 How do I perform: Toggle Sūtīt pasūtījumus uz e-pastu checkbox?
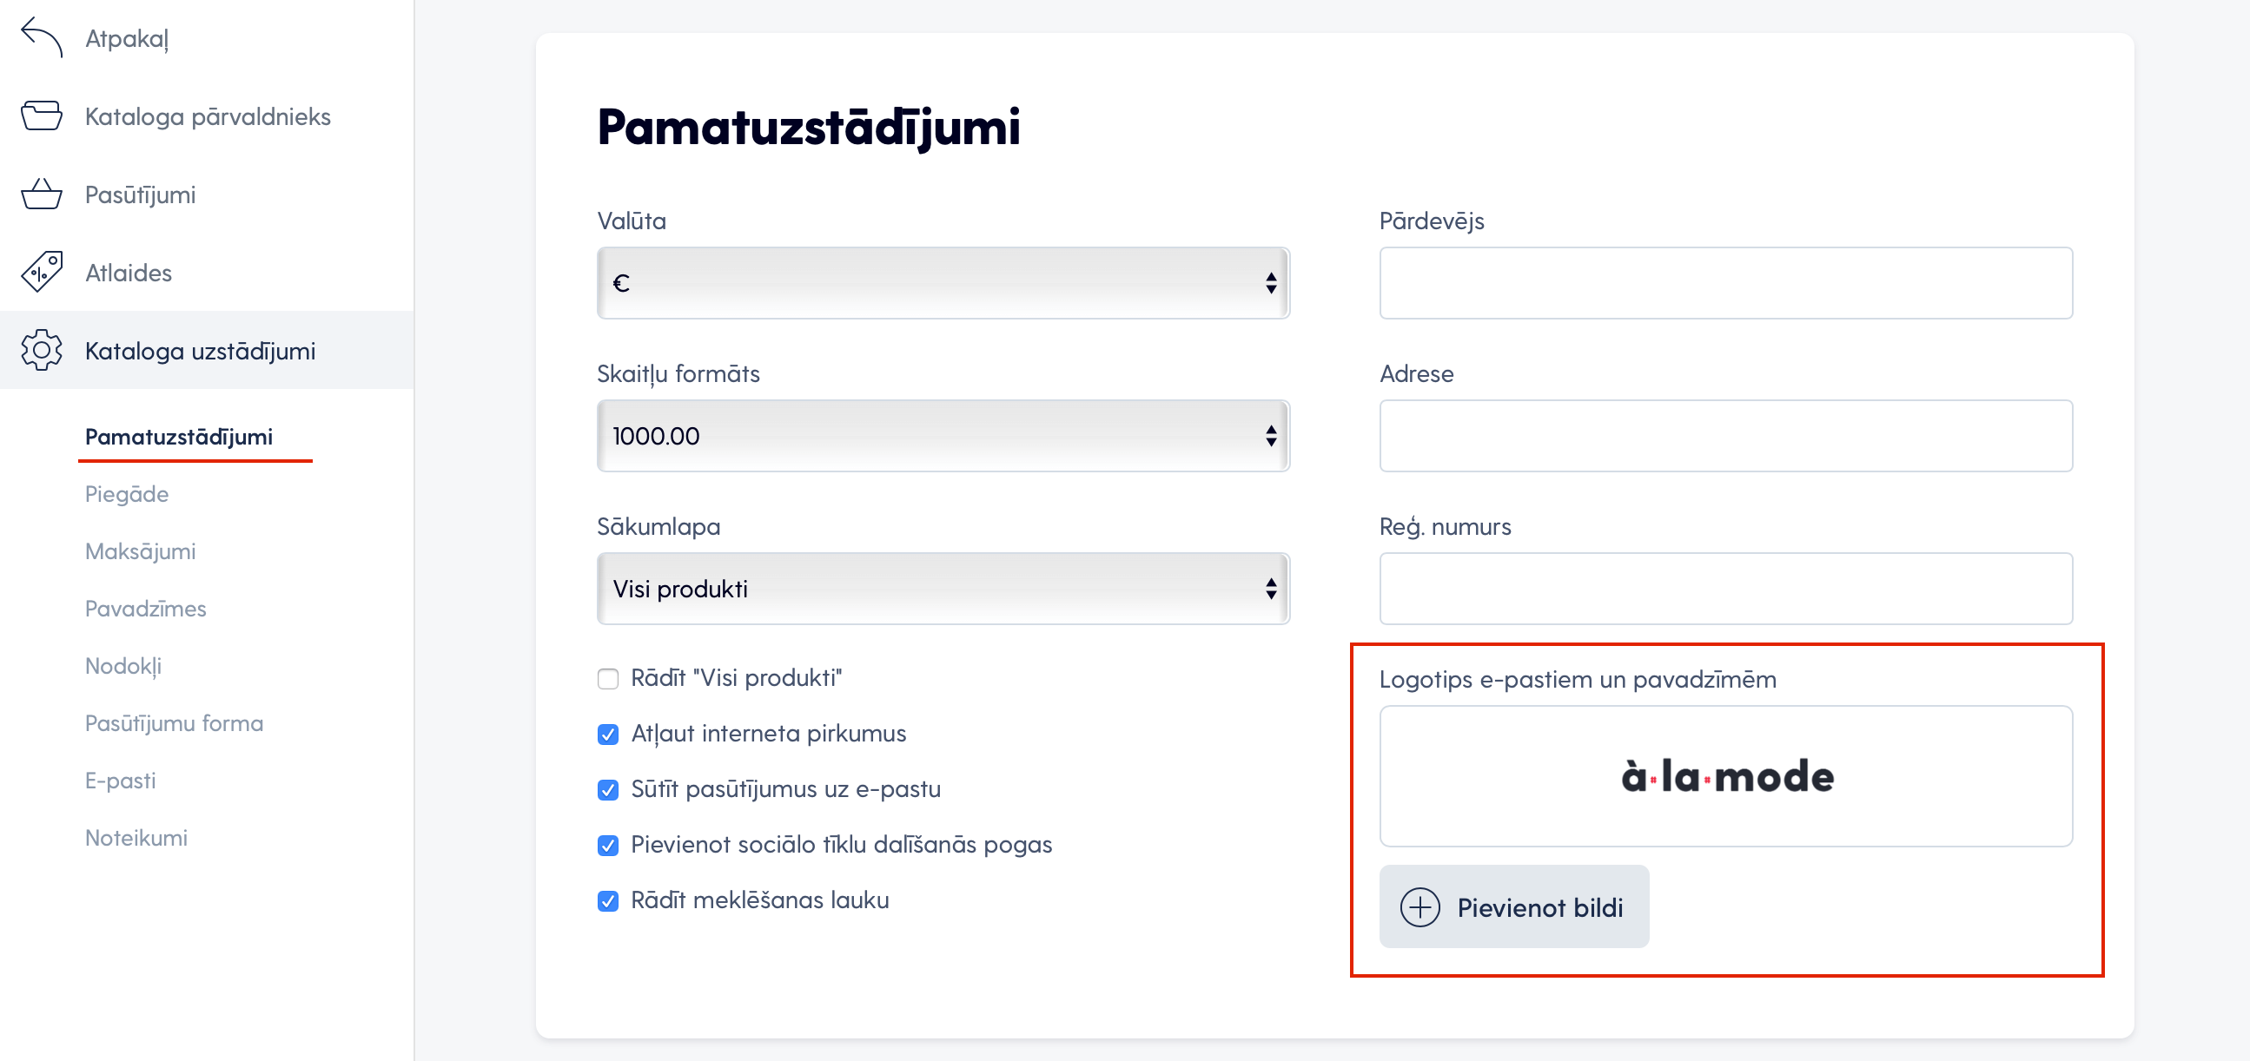coord(608,789)
